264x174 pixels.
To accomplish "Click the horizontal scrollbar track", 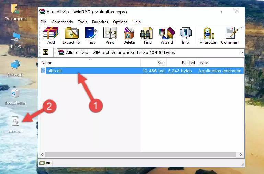I will (141, 155).
